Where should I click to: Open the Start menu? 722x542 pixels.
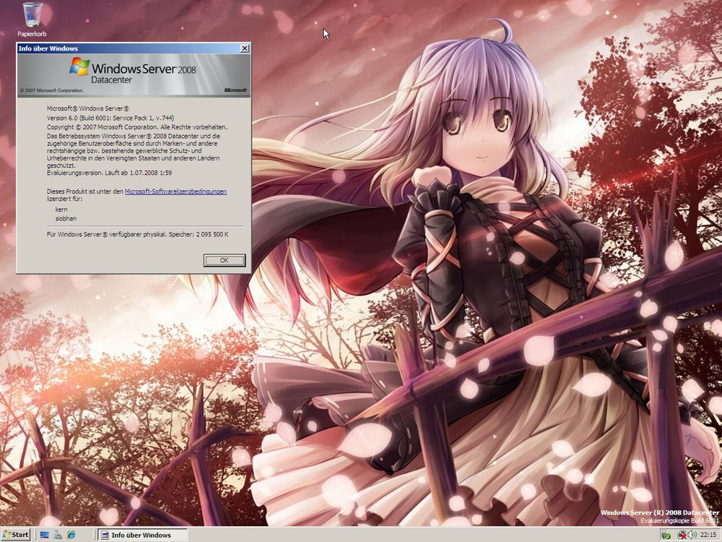16,535
